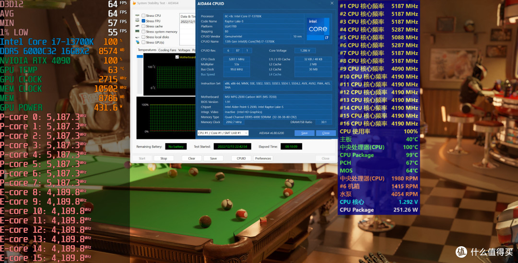Tick the Stress system memory checkbox

(x=143, y=32)
